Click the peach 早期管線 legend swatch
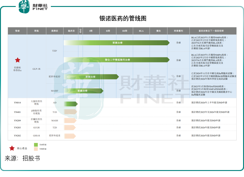Viewport: 244px width, 177px height. click(36, 149)
